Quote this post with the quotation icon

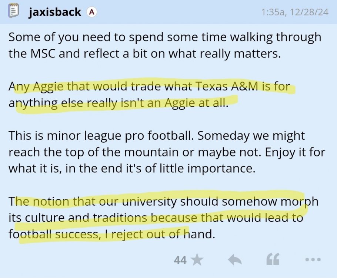coord(273,260)
